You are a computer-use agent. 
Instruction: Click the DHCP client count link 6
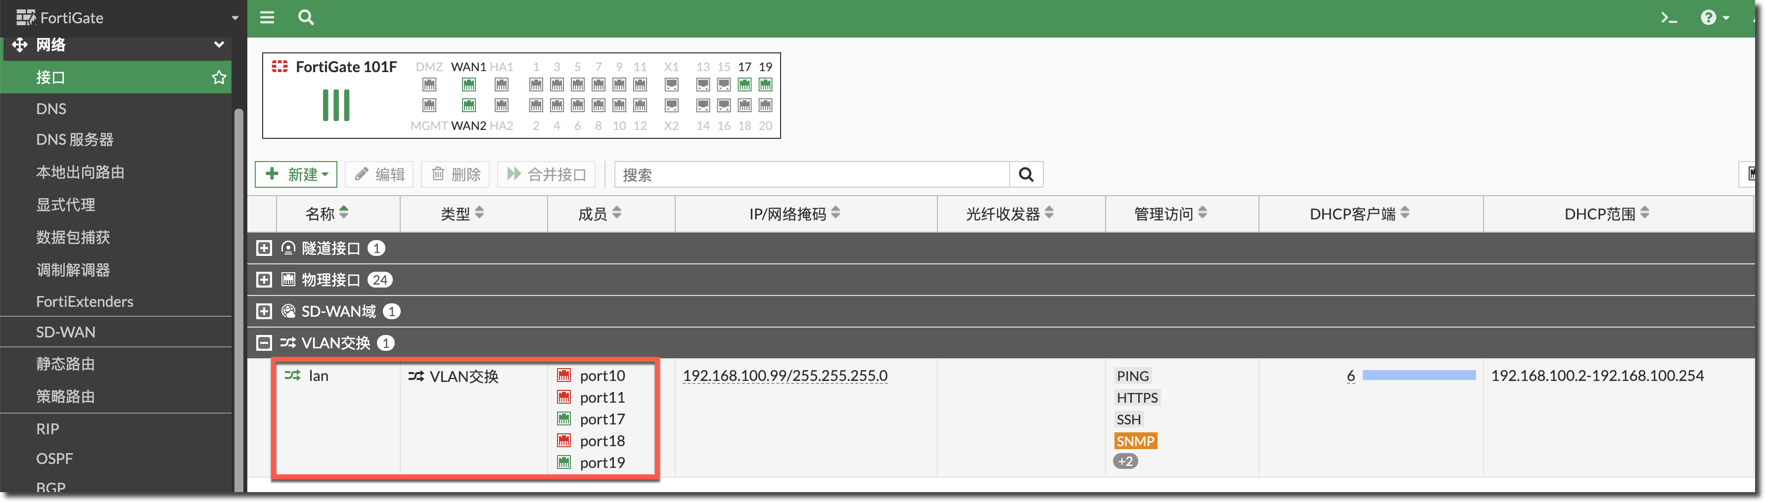pos(1350,376)
